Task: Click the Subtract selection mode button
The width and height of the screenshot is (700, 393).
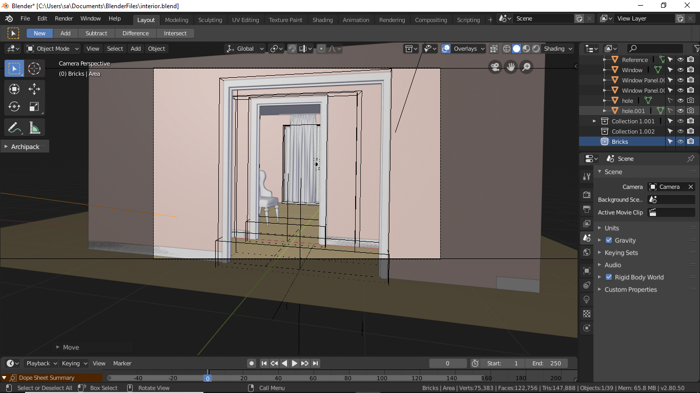Action: click(x=96, y=33)
